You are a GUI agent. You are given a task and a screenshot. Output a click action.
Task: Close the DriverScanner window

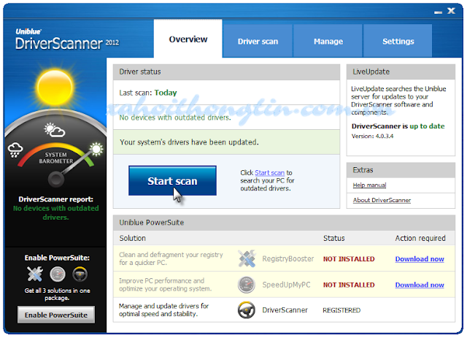point(451,11)
